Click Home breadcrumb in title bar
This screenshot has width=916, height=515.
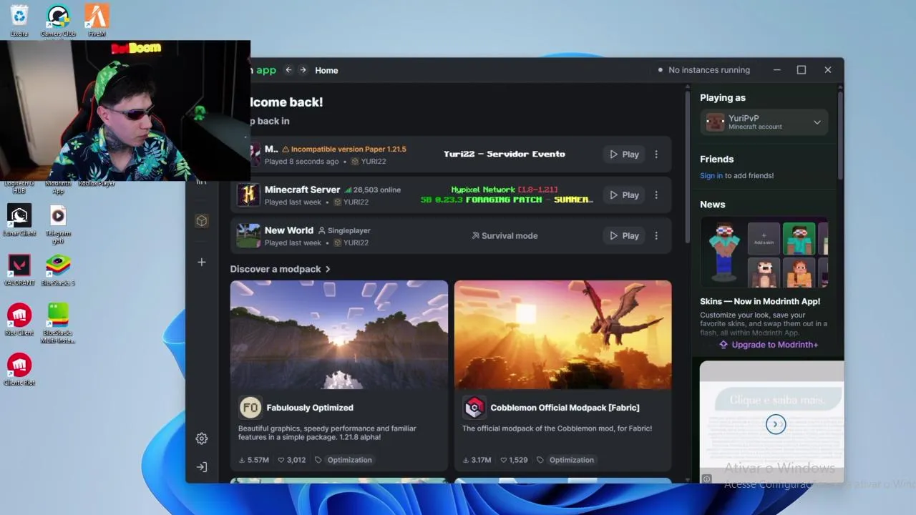(x=326, y=70)
